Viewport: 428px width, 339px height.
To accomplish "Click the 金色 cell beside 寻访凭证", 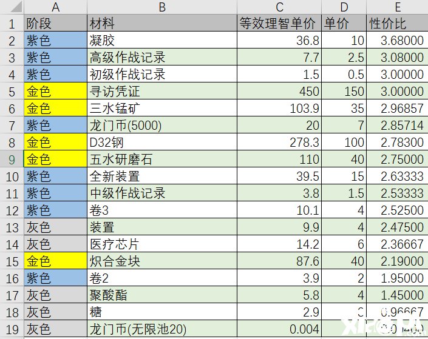I will click(55, 91).
